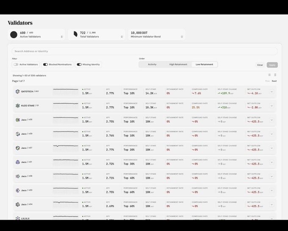Click the GATOTECH compound rate down-trend arrow
The image size is (288, 231).
pos(193,93)
